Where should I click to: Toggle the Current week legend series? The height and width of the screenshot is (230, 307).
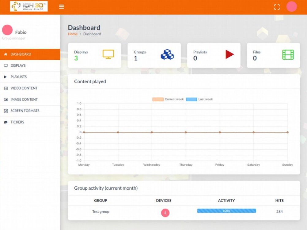tap(168, 99)
